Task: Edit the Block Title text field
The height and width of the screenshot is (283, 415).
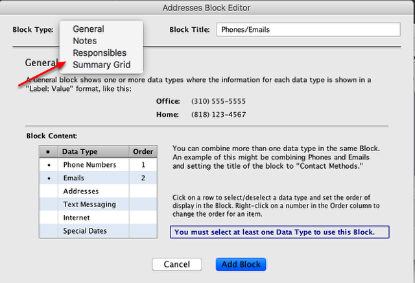Action: pos(309,30)
